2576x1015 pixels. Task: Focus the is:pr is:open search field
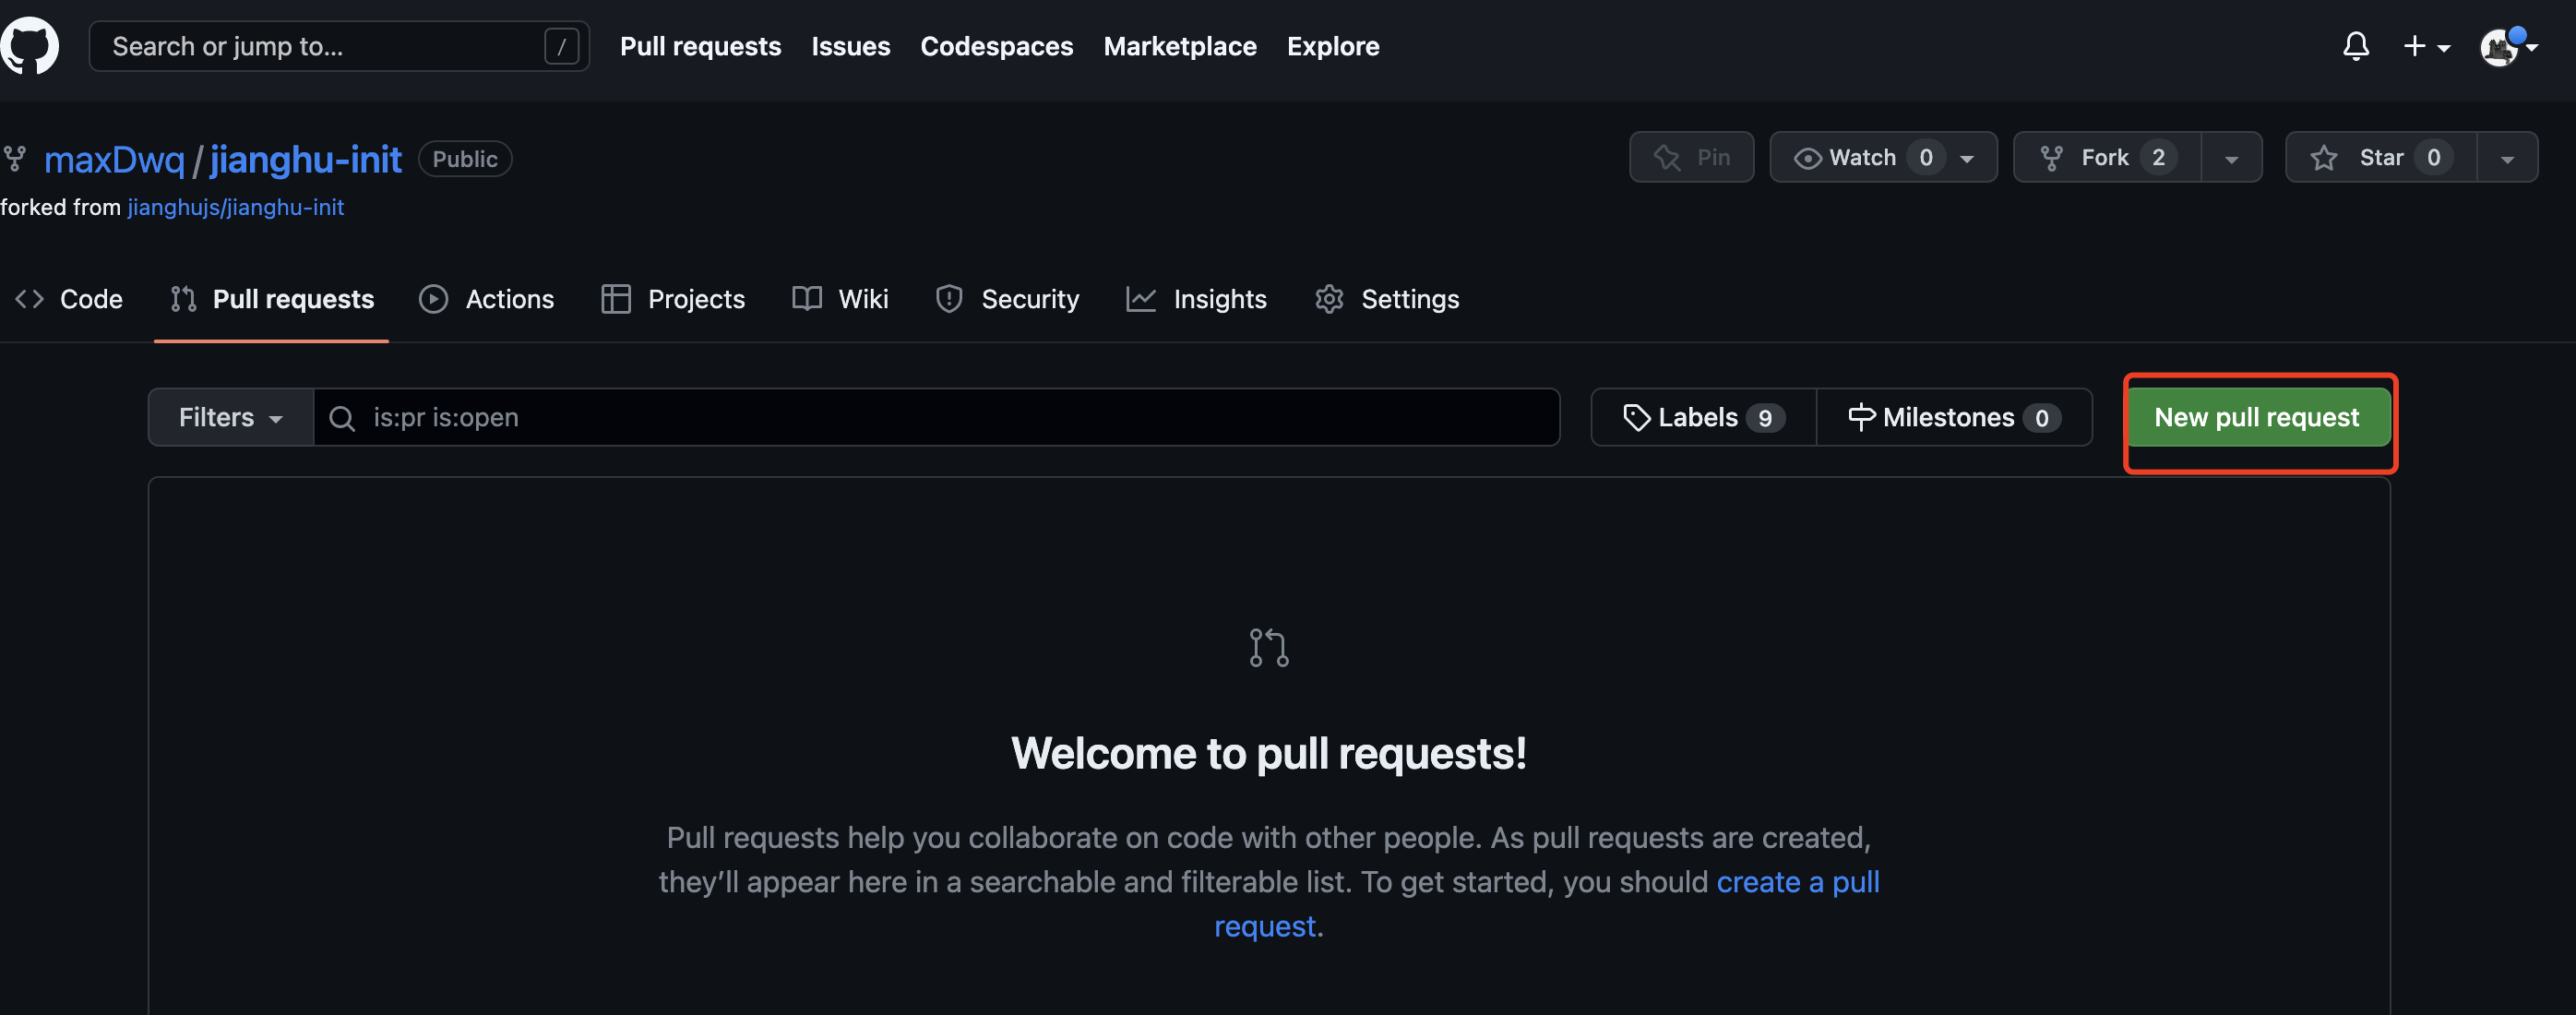(x=950, y=418)
